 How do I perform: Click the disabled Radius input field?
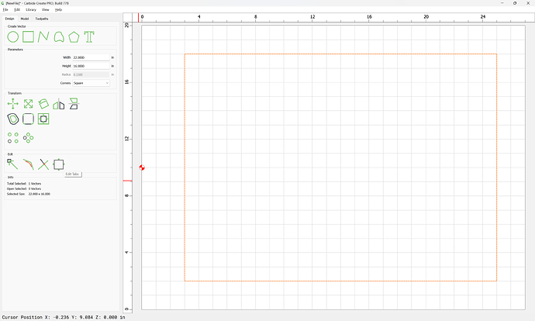(91, 74)
